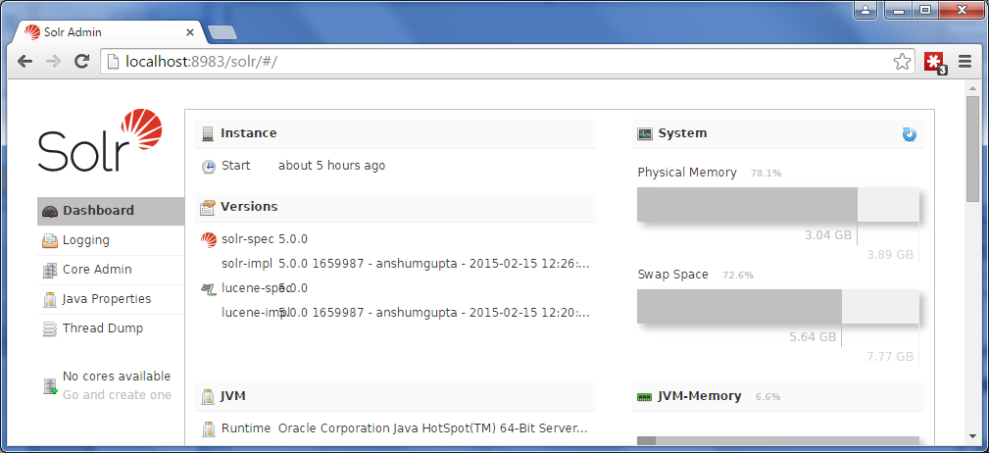Click the Chrome user profile button
Screen dimensions: 989x453
[x=867, y=10]
